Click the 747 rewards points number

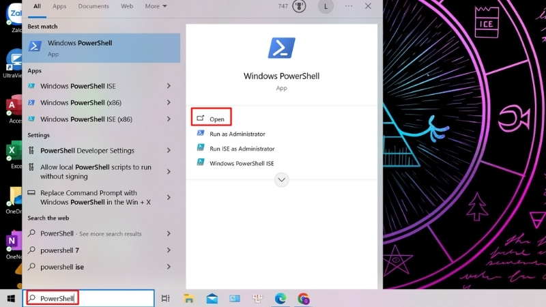click(283, 6)
